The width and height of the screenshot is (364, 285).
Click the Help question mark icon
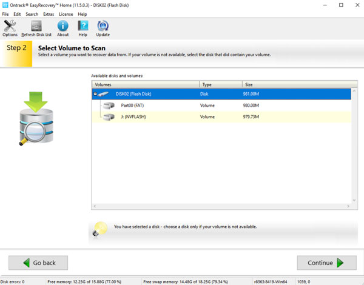(83, 25)
